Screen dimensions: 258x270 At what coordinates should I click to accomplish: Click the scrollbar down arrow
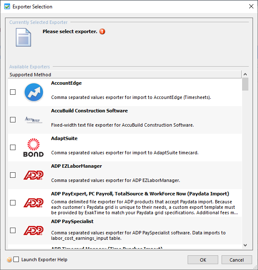click(x=245, y=245)
